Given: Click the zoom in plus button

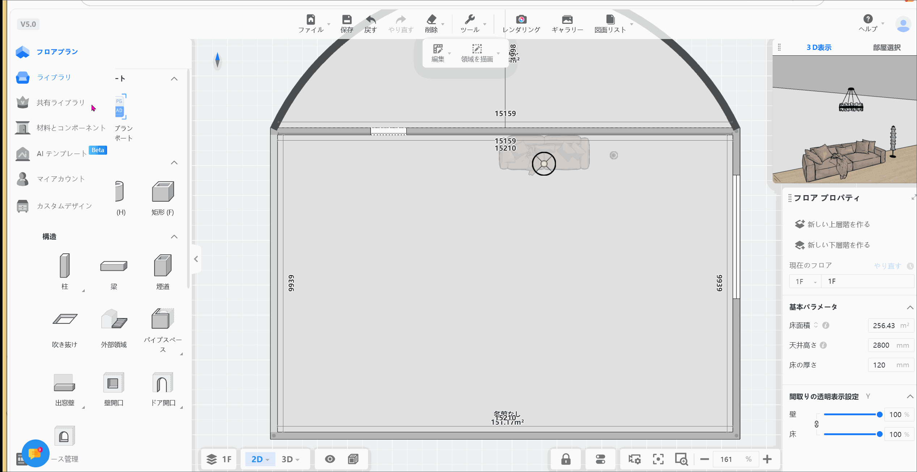Looking at the screenshot, I should 767,459.
